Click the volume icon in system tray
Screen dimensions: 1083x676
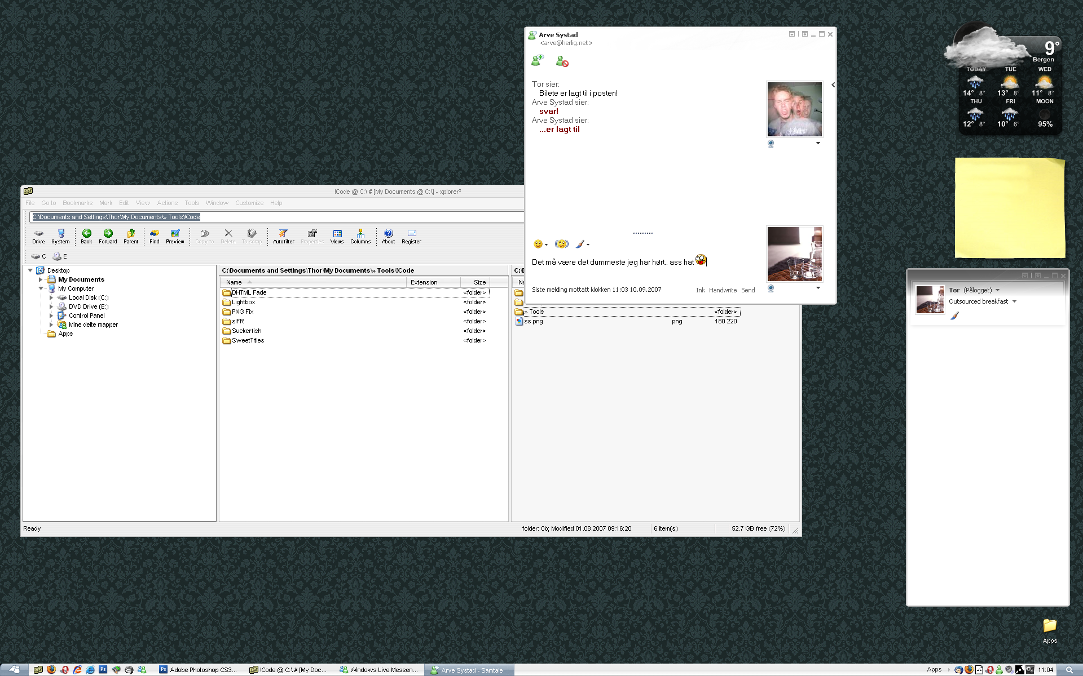pos(1010,670)
